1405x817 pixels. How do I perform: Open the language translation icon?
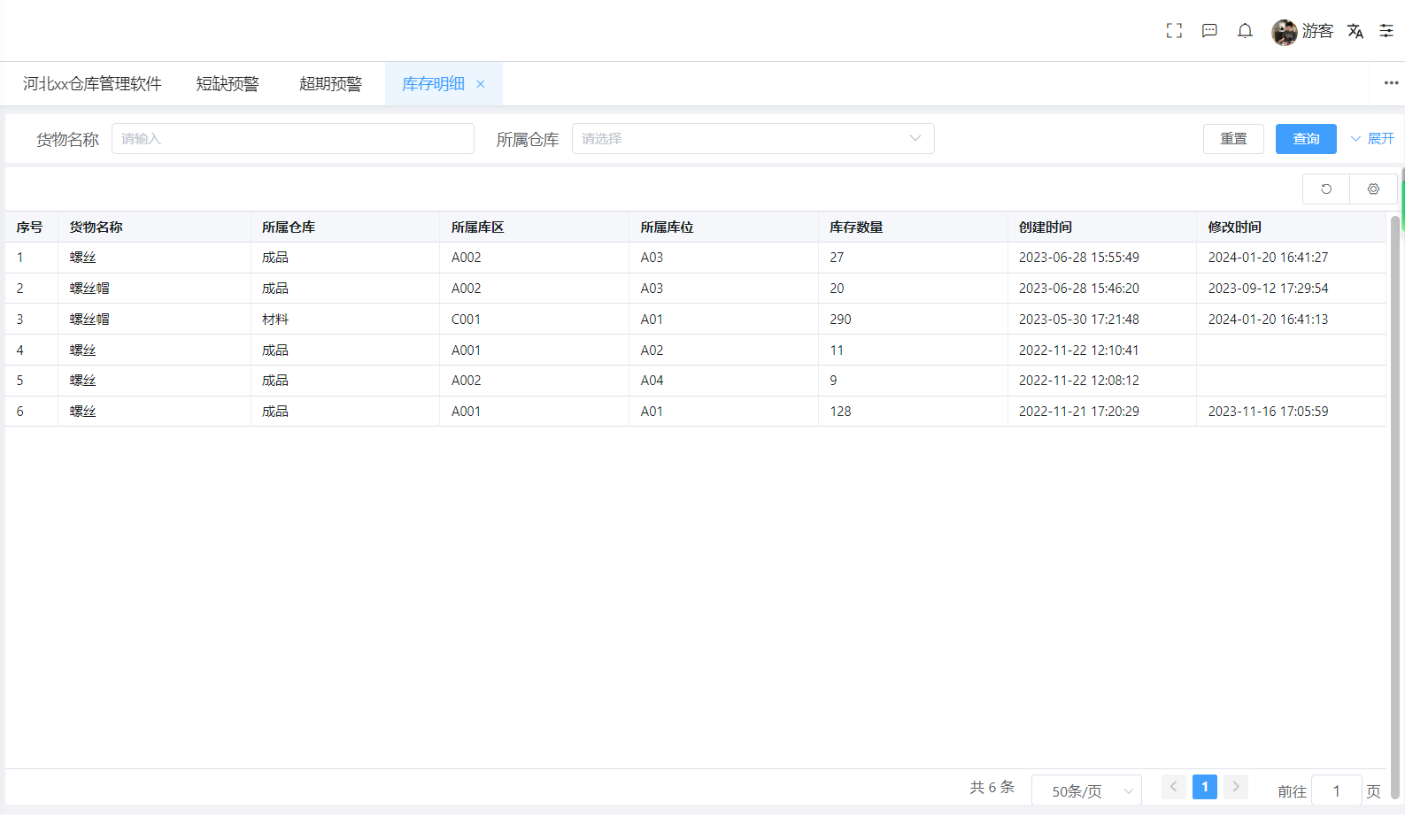1355,31
